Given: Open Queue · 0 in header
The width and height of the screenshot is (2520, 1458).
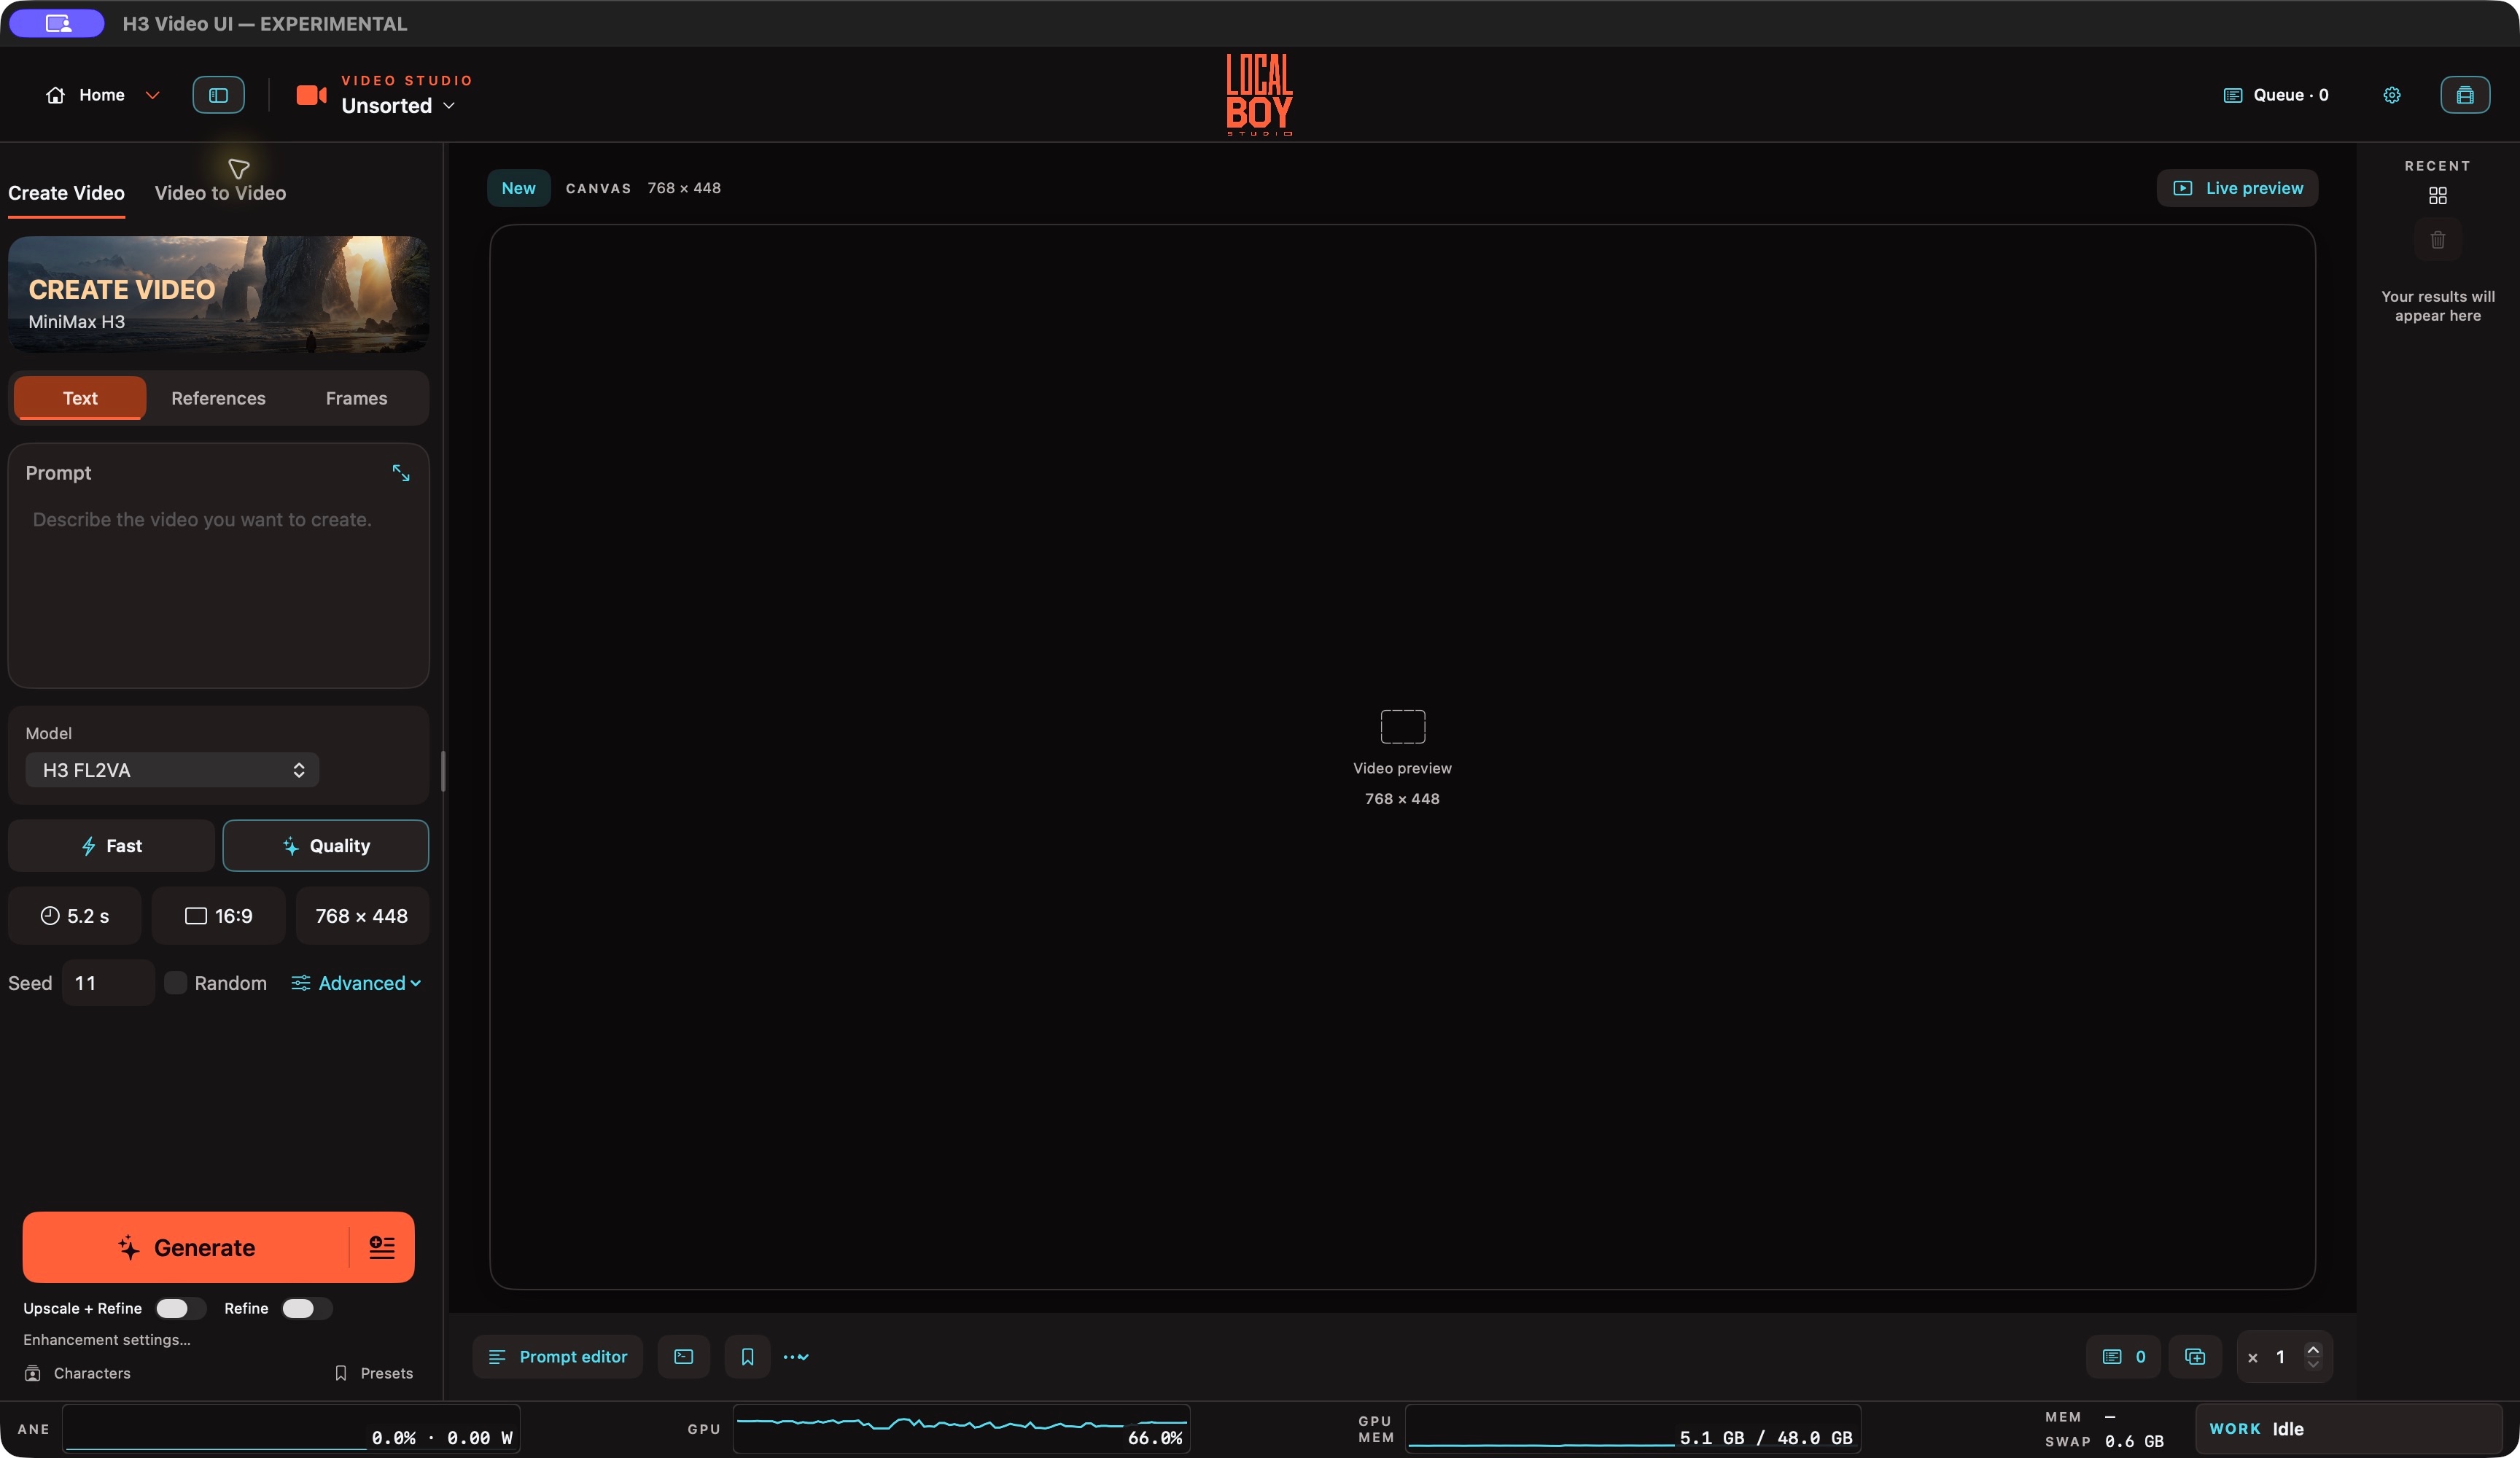Looking at the screenshot, I should (2275, 95).
